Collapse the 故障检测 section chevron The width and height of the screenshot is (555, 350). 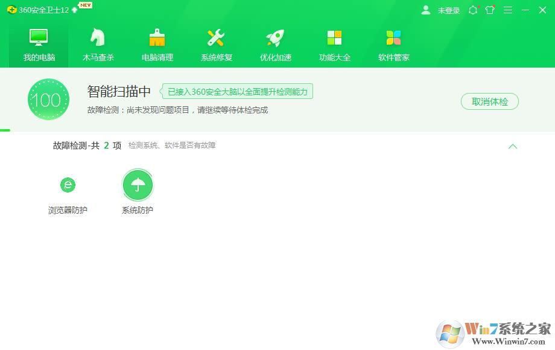[513, 146]
